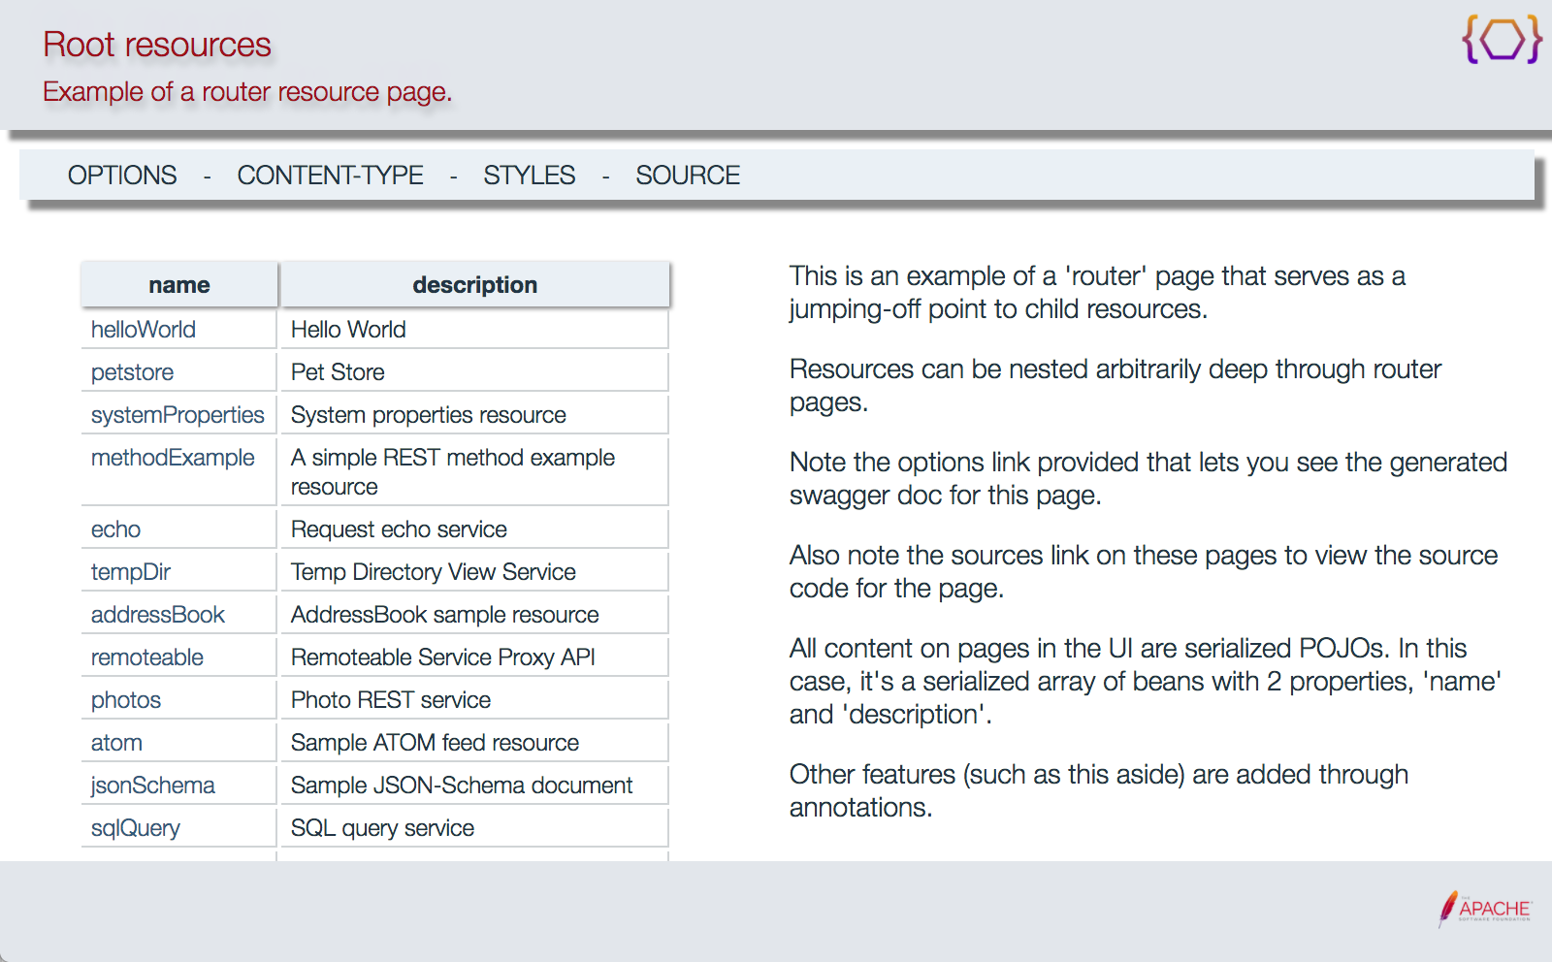1552x962 pixels.
Task: Open the sqlQuery resource link
Action: coord(136,828)
